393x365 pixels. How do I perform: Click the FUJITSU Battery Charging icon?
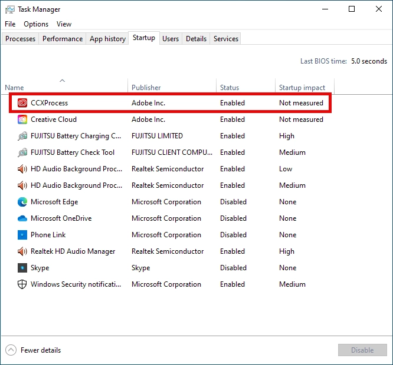pyautogui.click(x=22, y=136)
